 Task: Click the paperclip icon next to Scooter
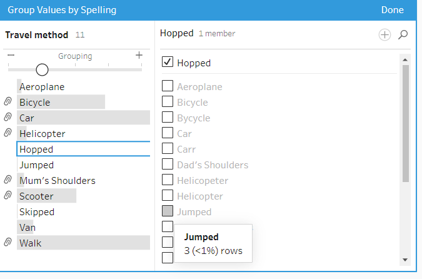[x=8, y=196]
